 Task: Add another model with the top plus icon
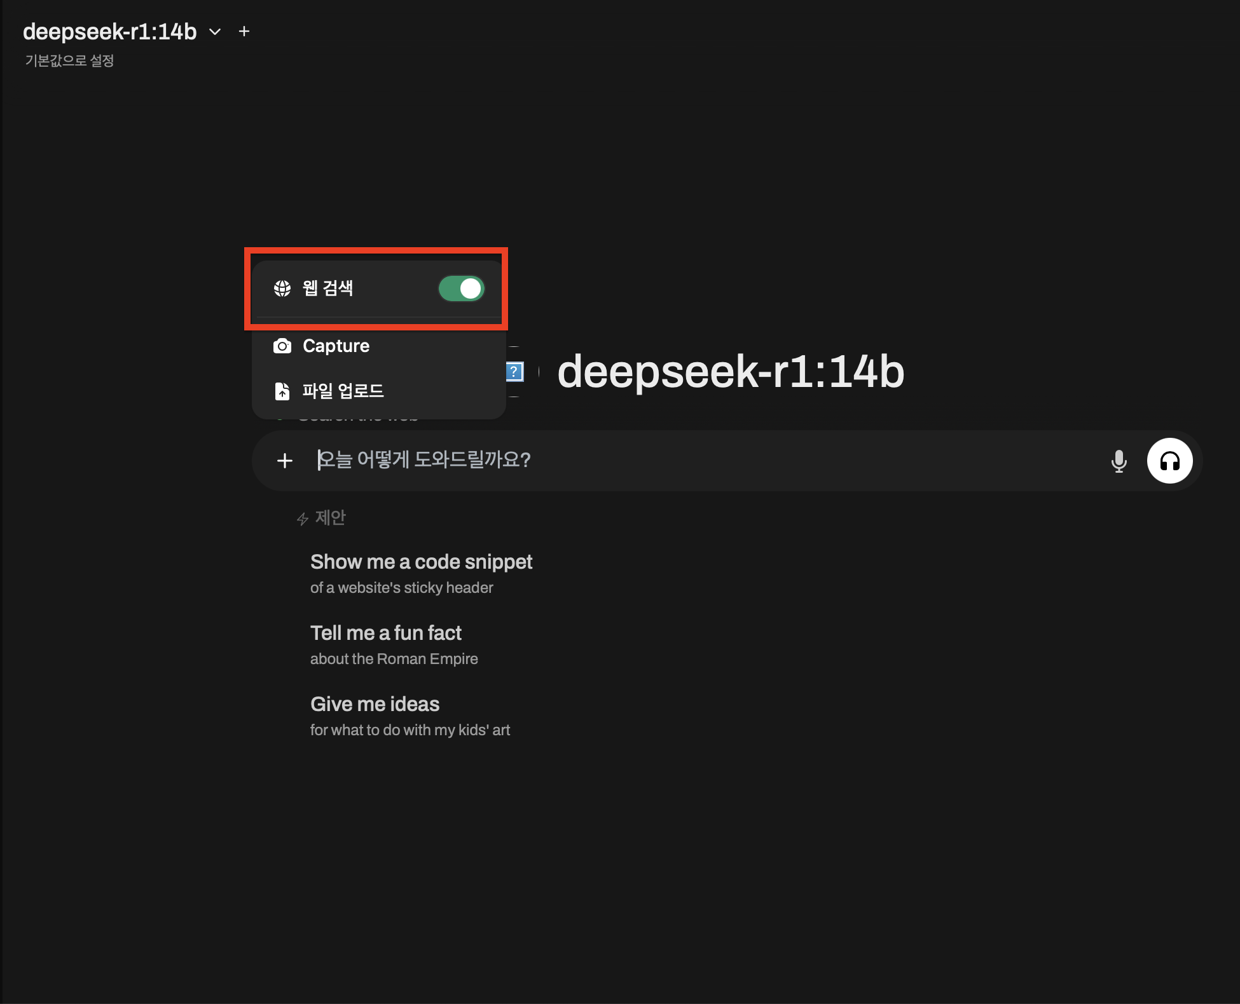coord(244,32)
